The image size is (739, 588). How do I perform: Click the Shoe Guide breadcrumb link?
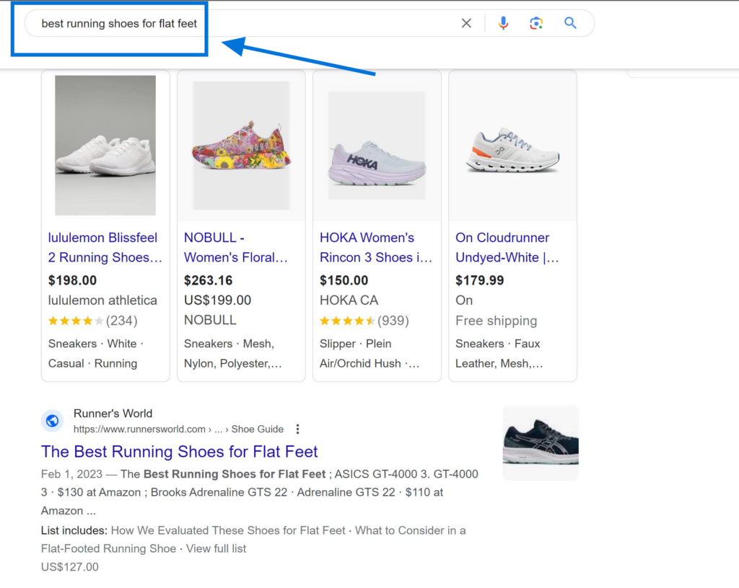coord(257,428)
